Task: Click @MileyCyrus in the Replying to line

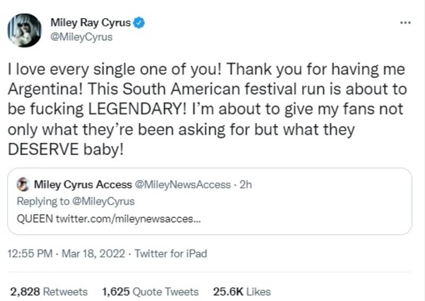Action: coord(103,201)
